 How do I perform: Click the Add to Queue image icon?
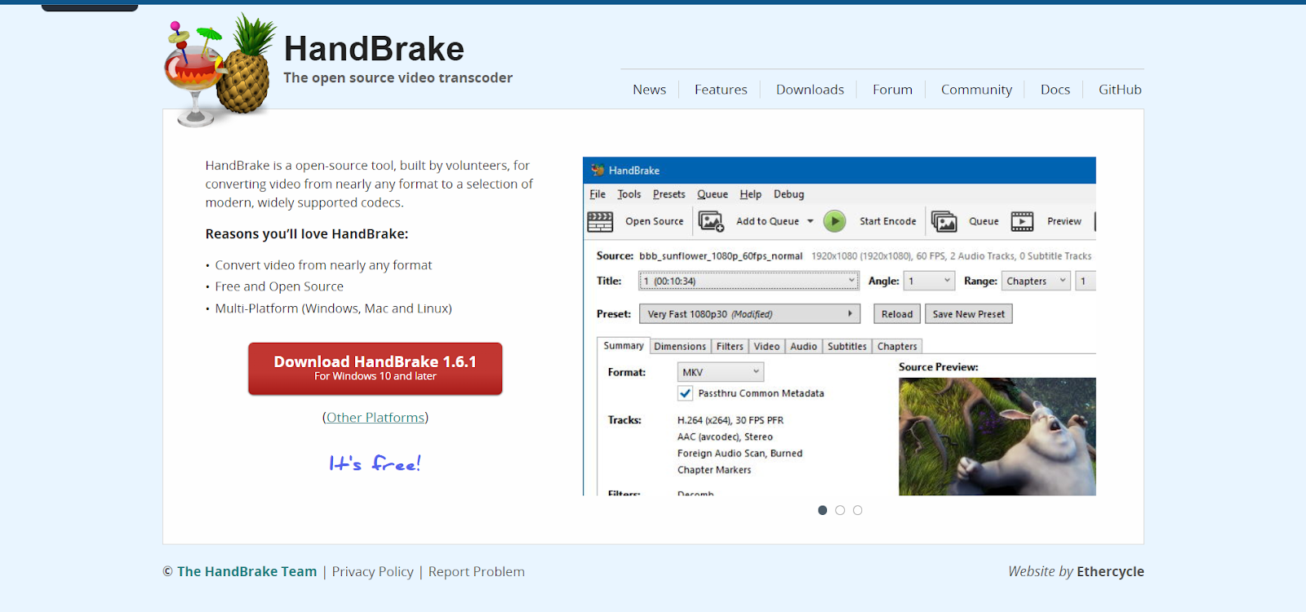click(x=712, y=221)
